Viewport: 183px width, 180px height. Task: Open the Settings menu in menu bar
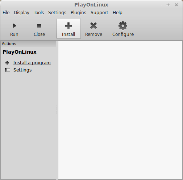[57, 13]
